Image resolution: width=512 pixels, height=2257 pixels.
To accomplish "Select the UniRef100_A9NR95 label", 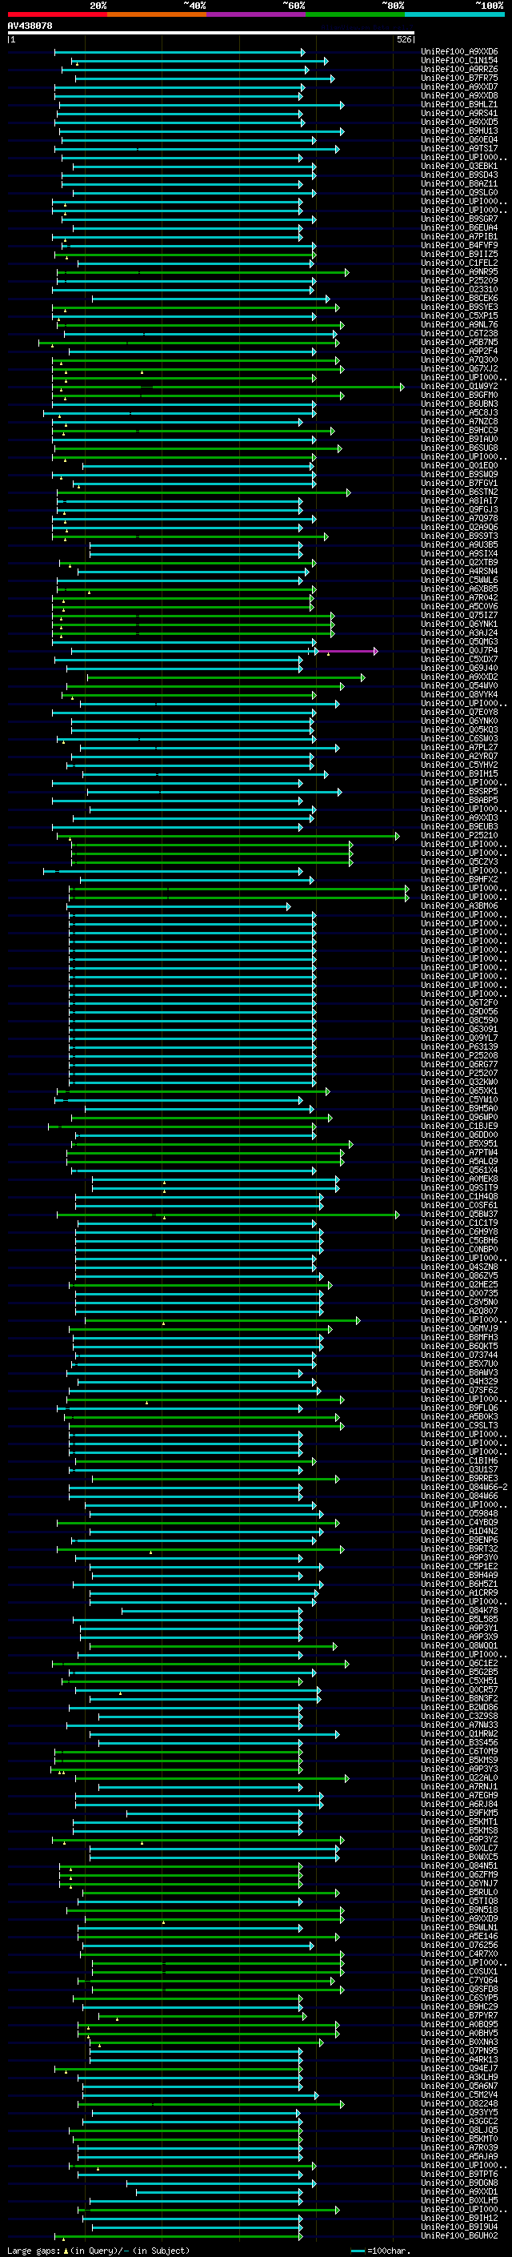I will (459, 271).
